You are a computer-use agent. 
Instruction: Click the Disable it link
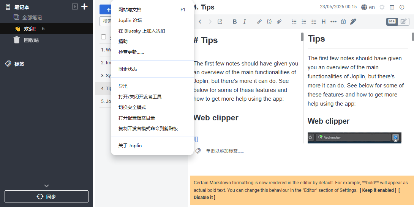pos(205,197)
